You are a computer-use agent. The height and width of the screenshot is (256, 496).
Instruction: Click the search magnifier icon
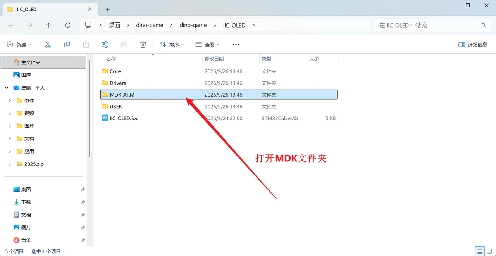[x=484, y=25]
